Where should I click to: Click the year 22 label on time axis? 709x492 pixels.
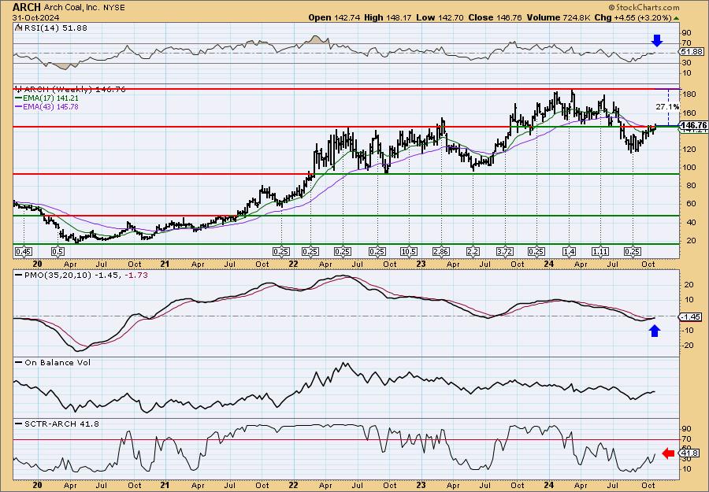pos(294,264)
